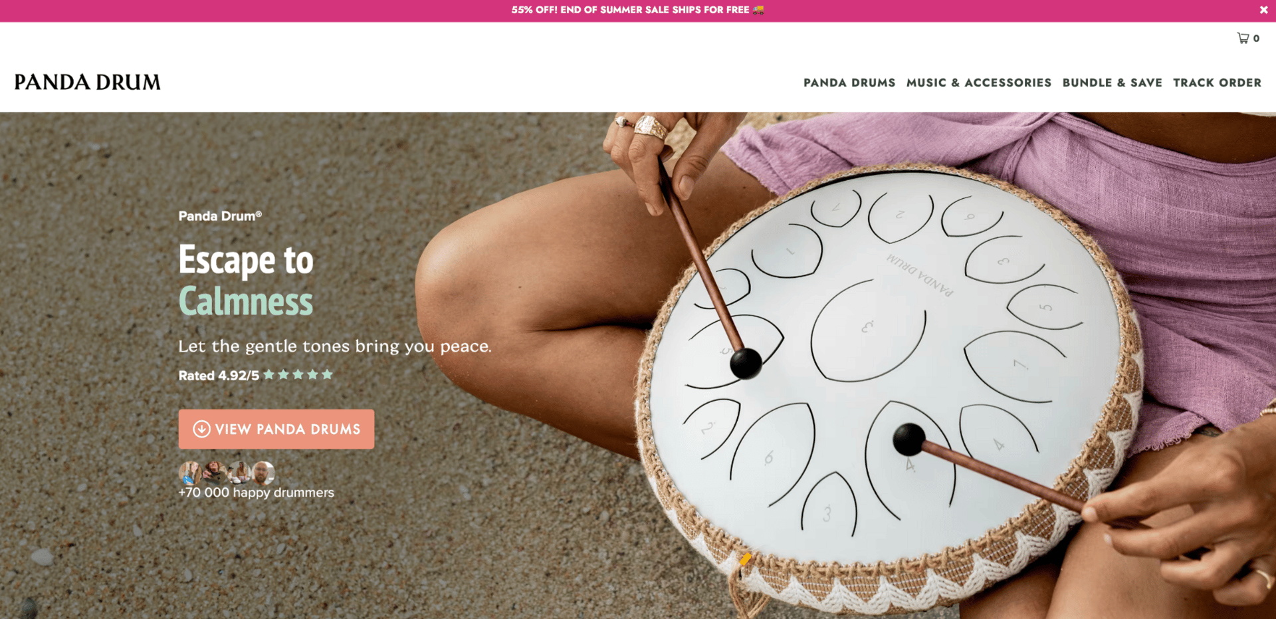The image size is (1276, 619).
Task: Open the Panda Drums menu
Action: [x=849, y=82]
